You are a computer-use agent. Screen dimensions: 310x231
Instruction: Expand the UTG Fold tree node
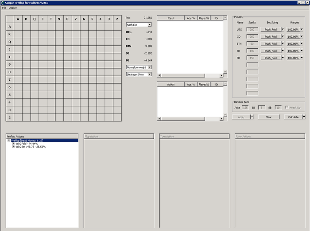point(13,144)
